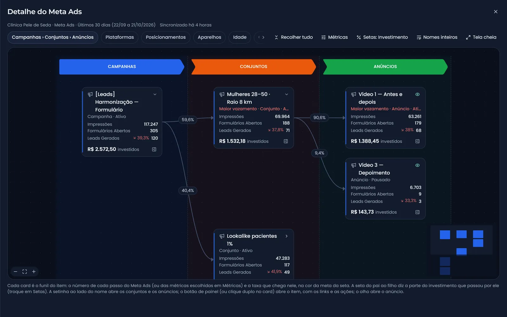Click Recolher tudo button

tap(294, 37)
